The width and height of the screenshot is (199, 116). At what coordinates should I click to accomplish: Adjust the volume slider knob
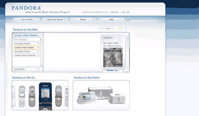pyautogui.click(x=108, y=29)
